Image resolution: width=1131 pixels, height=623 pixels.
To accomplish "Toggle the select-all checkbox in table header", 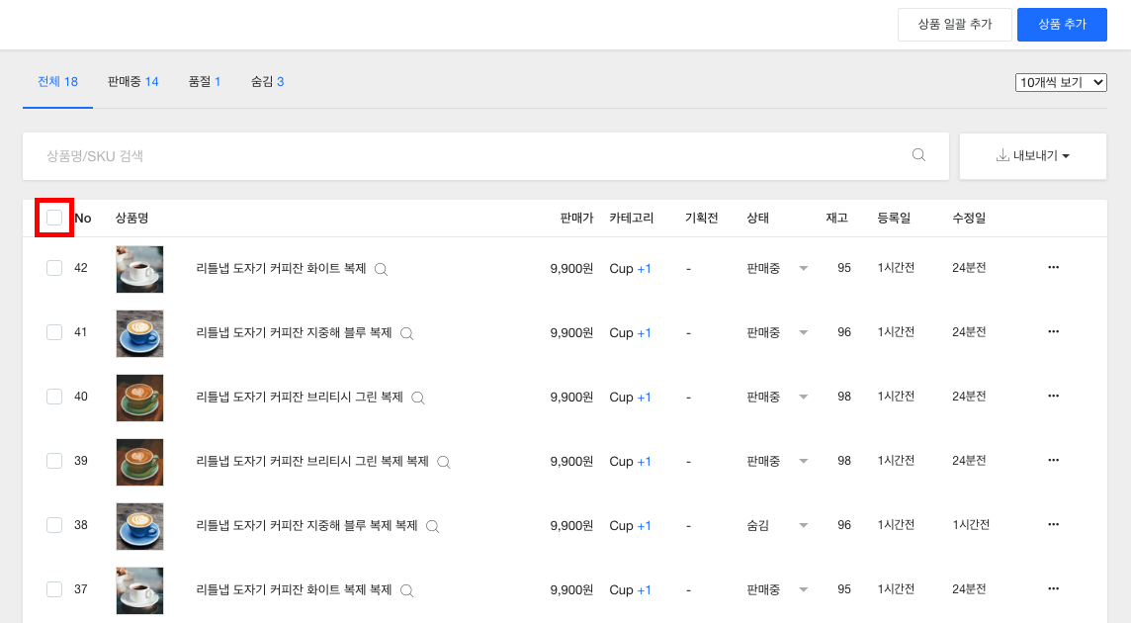I will point(54,218).
